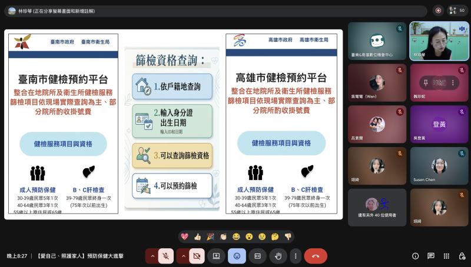The height and width of the screenshot is (267, 471).
Task: Select 臺南&高雄數位機會中心 participant tile
Action: (x=377, y=41)
